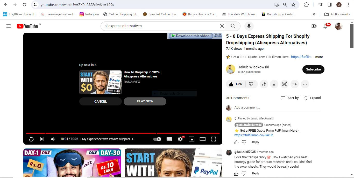
Task: Reply to the pinned comment
Action: [x=256, y=142]
